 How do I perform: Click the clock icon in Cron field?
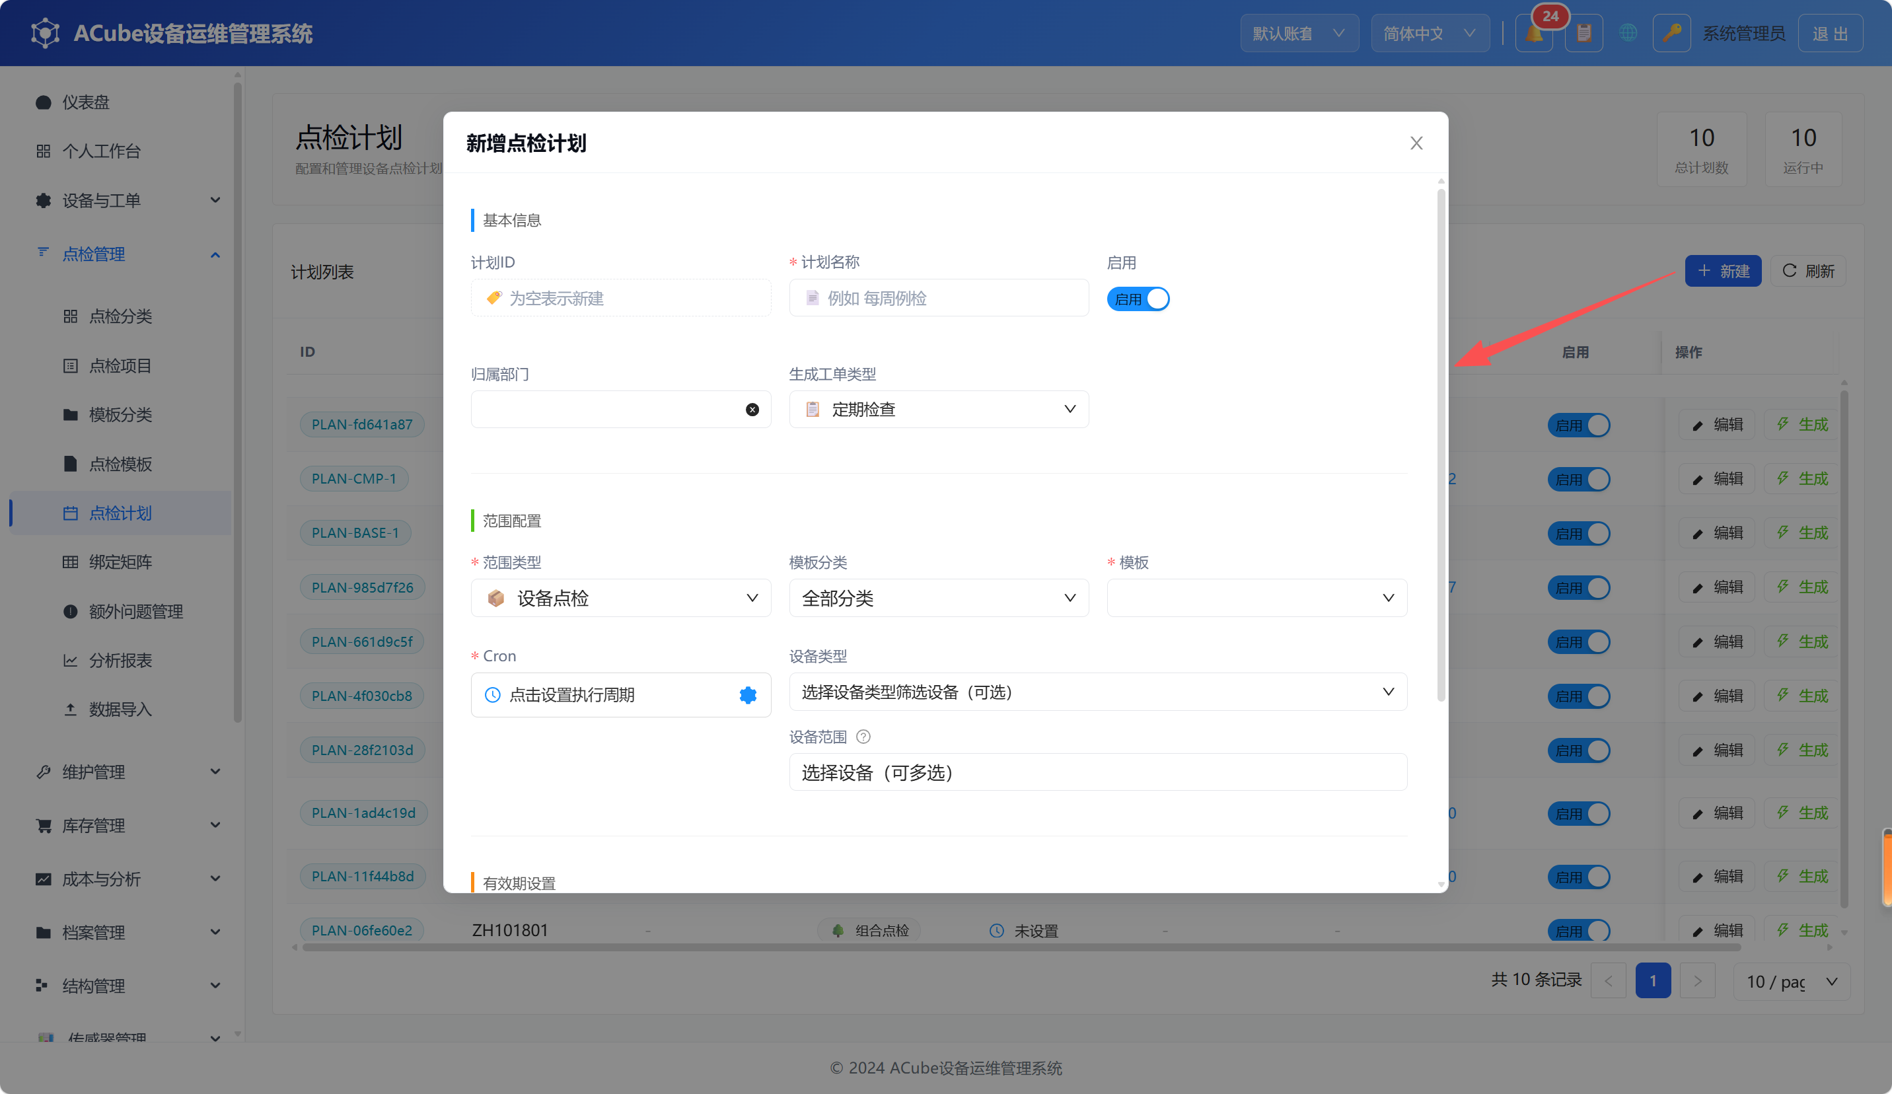click(493, 694)
